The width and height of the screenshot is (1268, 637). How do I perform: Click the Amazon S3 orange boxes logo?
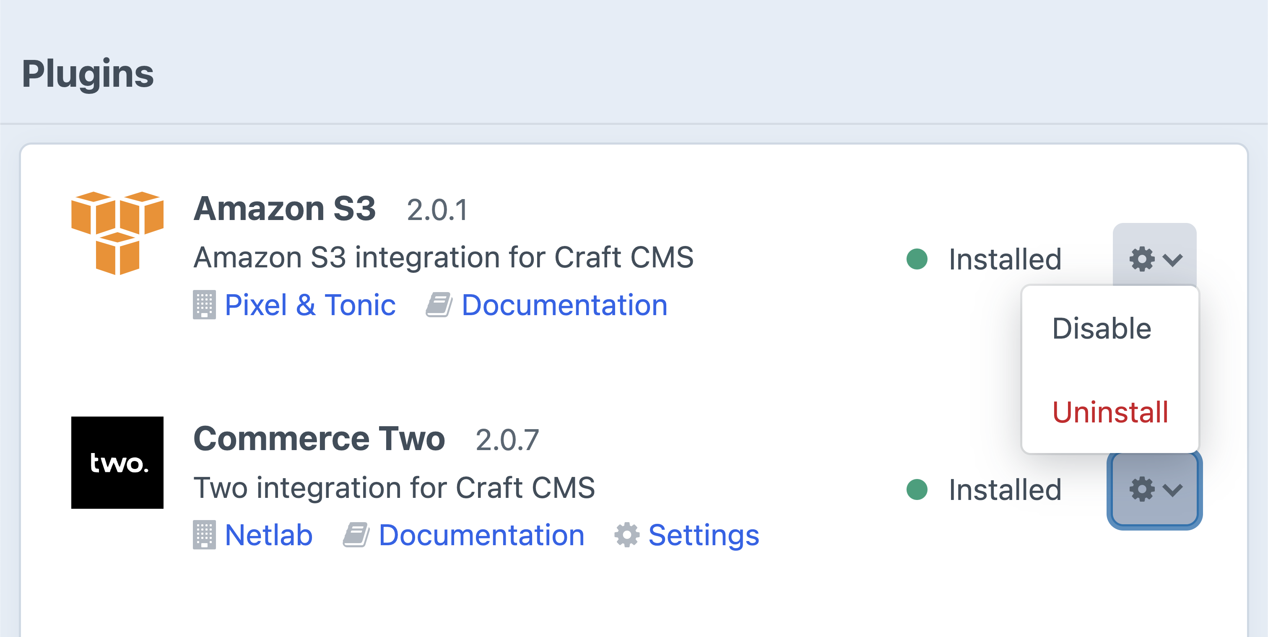coord(117,233)
